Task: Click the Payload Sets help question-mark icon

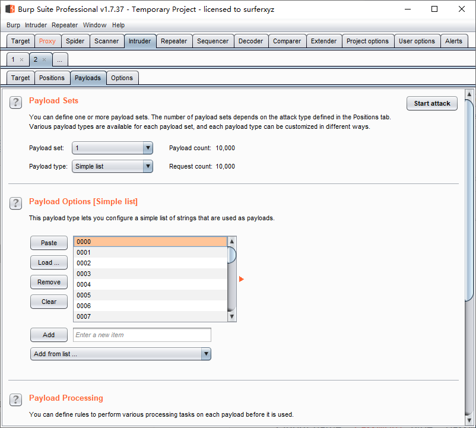Action: 16,103
